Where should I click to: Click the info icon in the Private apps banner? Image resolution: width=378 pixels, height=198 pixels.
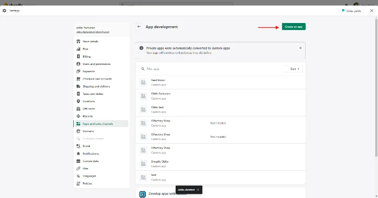click(141, 48)
